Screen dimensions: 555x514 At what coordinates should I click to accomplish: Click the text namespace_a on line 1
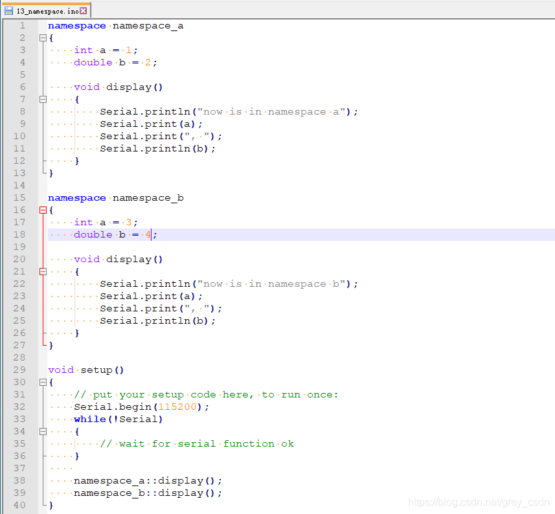click(x=148, y=26)
